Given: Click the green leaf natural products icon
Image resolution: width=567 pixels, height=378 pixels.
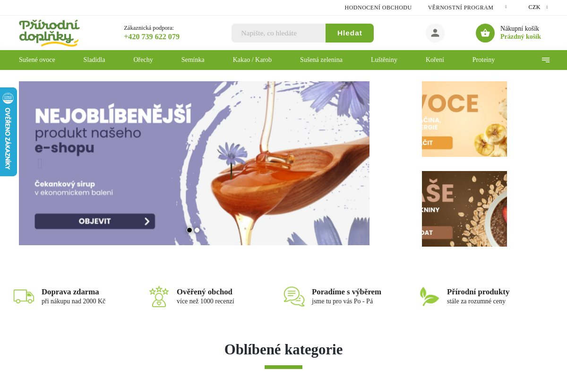Looking at the screenshot, I should click(x=429, y=296).
